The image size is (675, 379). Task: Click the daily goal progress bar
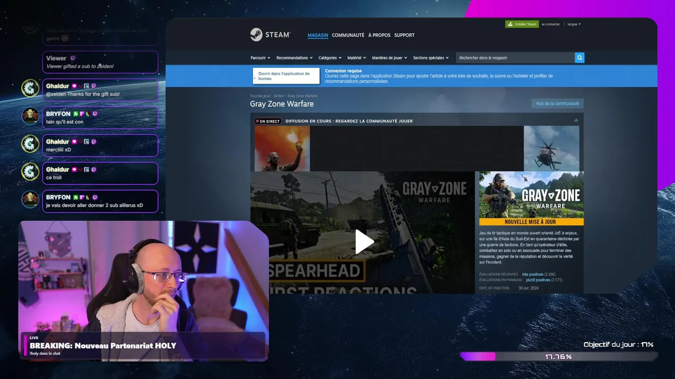[558, 356]
